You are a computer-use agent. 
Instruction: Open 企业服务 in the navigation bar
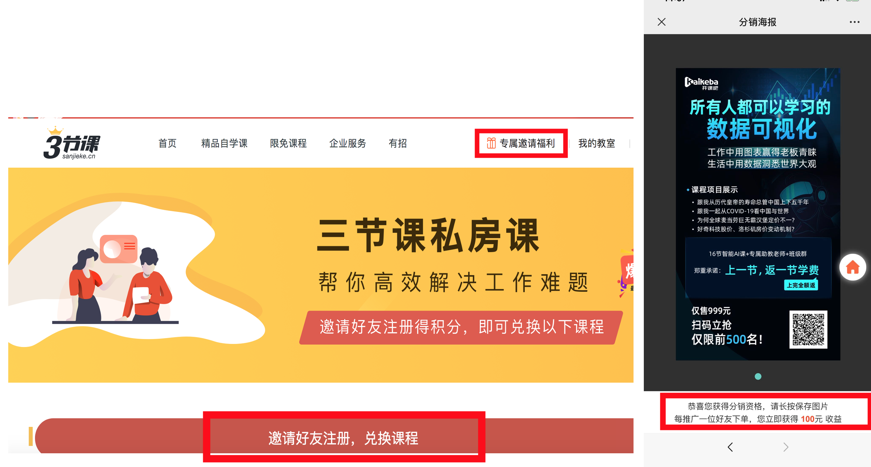point(348,143)
